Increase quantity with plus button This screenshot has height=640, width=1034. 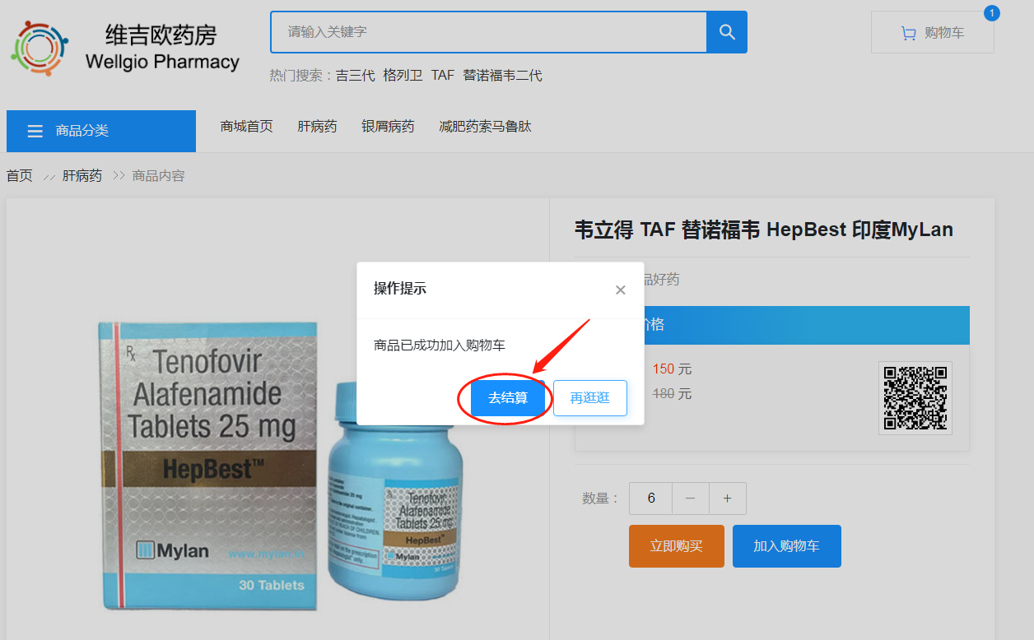728,499
